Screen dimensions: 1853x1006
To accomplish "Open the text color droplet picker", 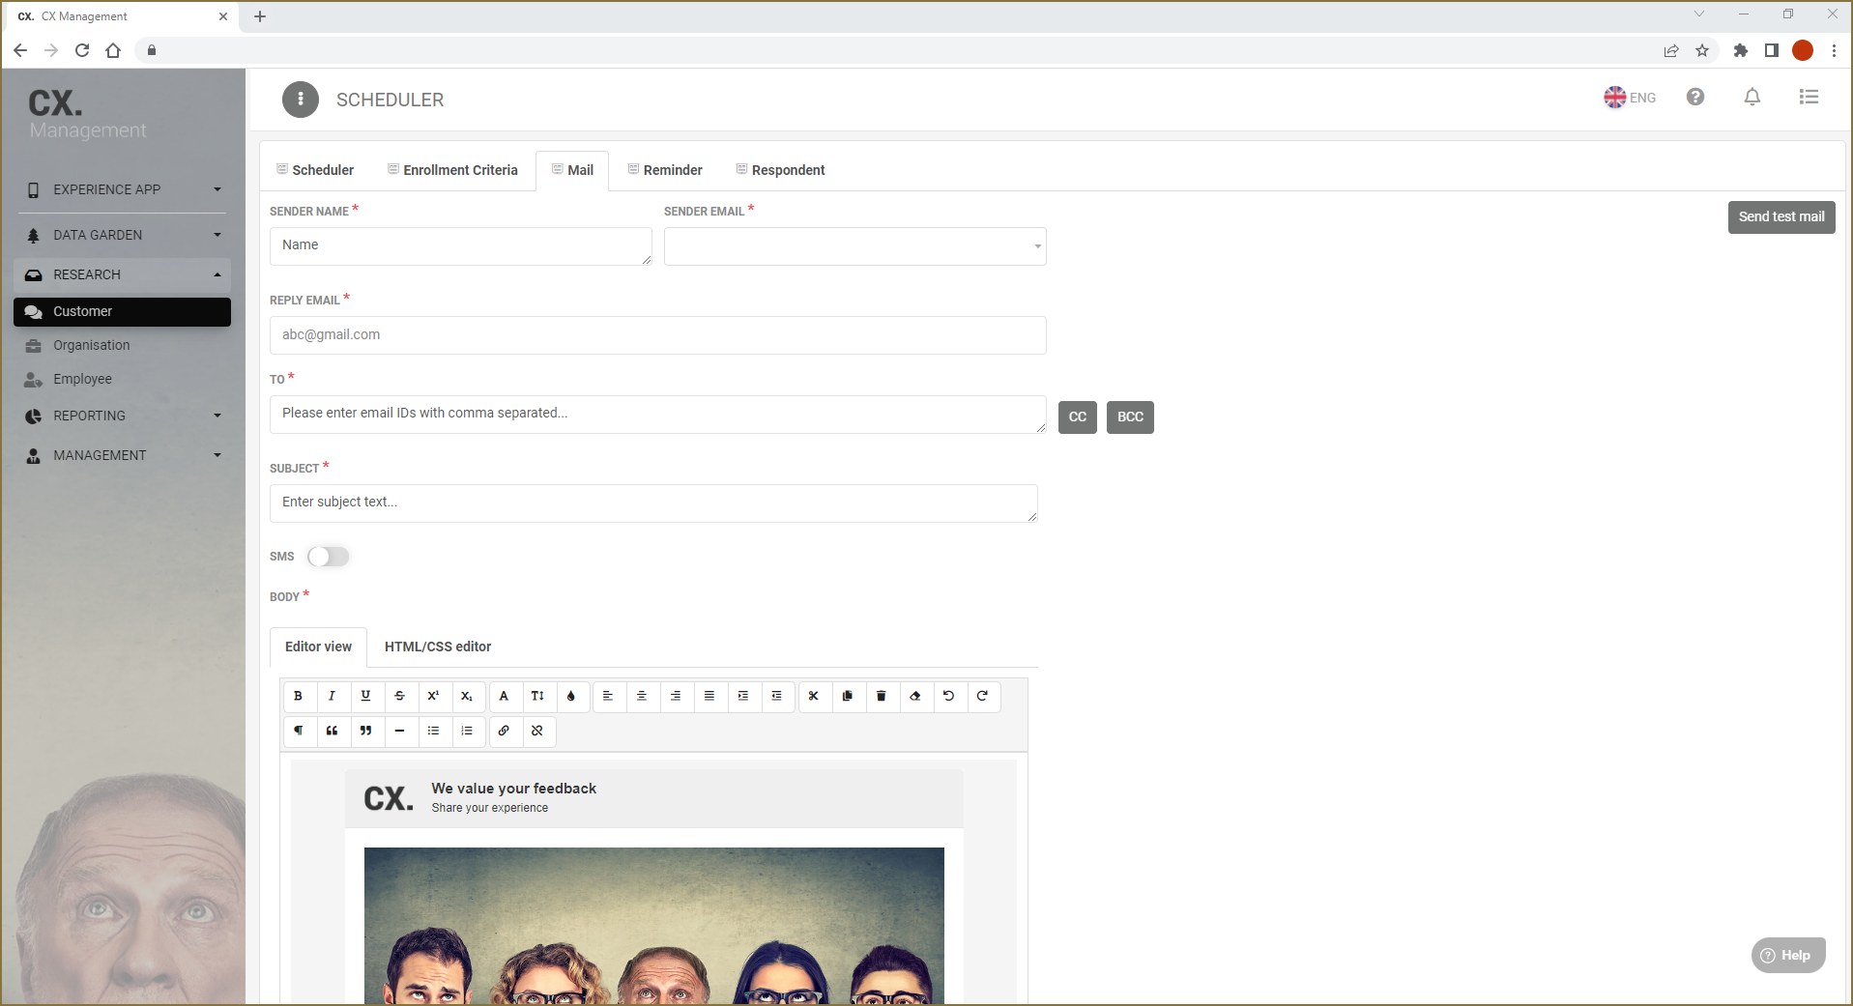I will (x=571, y=696).
